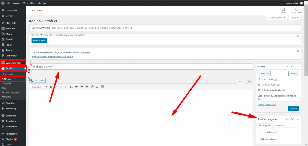This screenshot has width=308, height=146.
Task: Check the Uncategorized category checkbox
Action: (x=262, y=132)
